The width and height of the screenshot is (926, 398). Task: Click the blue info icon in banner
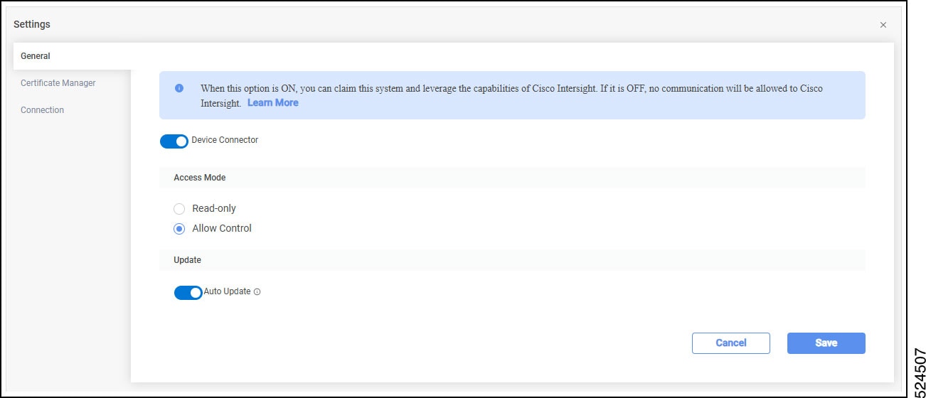tap(179, 88)
